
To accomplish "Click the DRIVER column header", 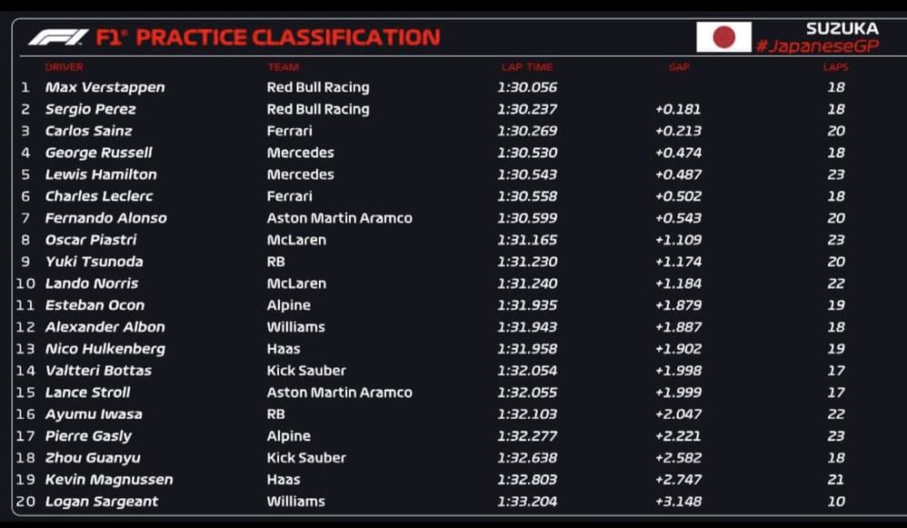I will click(x=64, y=67).
